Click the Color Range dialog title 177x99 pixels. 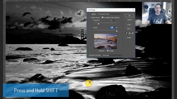pos(92,10)
